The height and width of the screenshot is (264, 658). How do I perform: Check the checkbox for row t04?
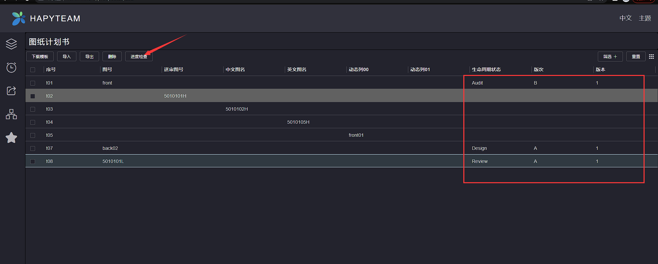tap(33, 122)
